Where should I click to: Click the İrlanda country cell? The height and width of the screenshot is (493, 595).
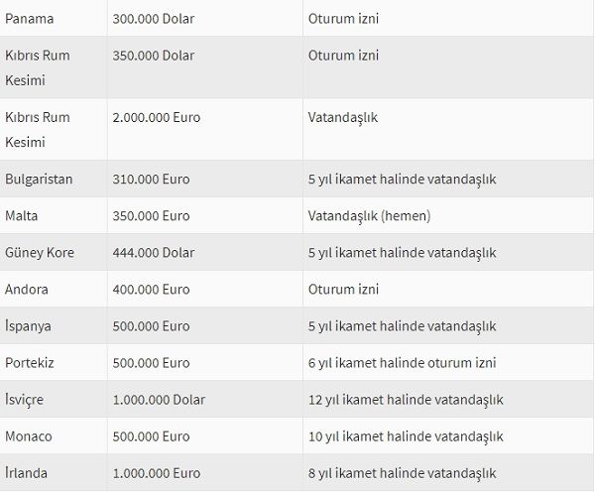point(27,473)
